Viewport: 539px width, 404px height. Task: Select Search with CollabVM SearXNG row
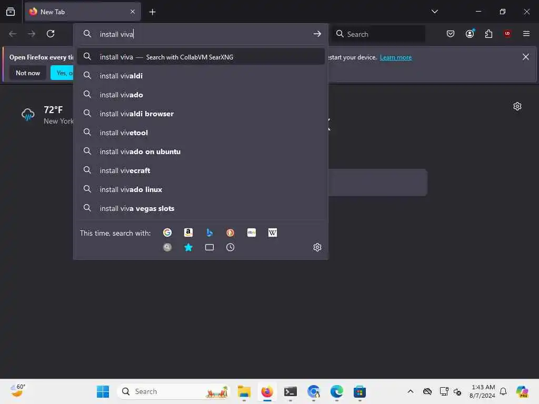[x=201, y=57]
